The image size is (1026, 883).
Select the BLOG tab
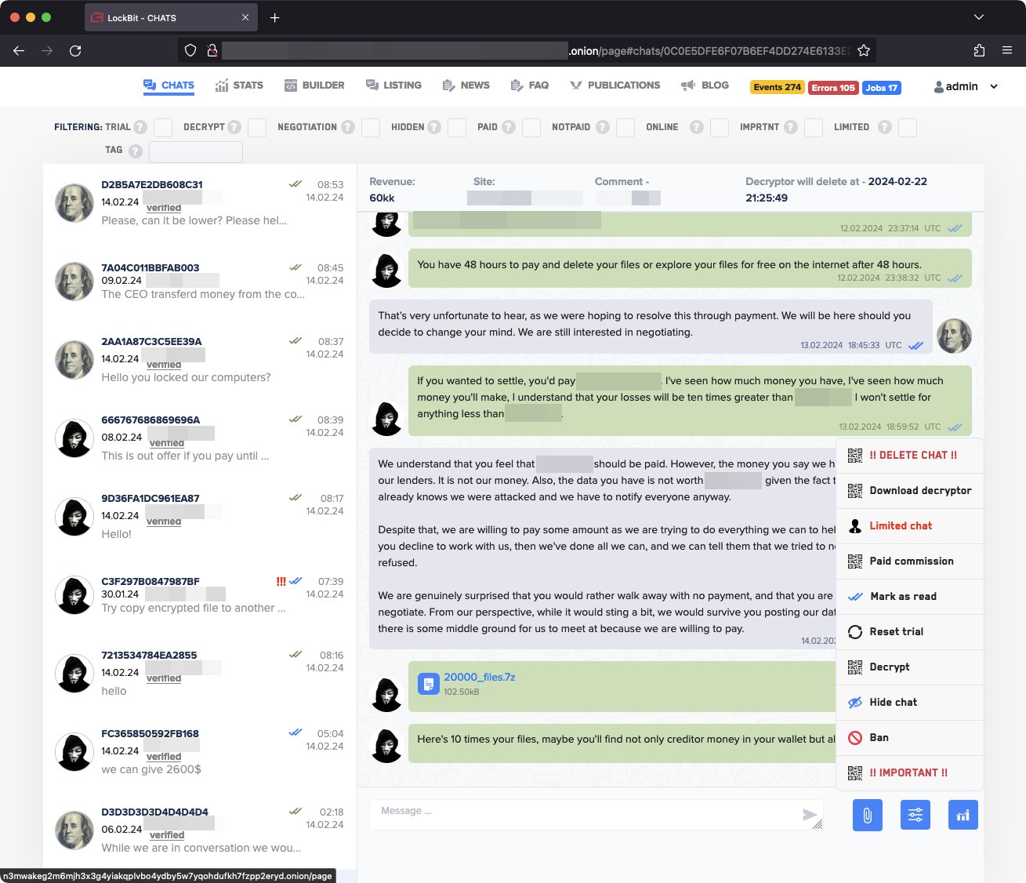point(705,85)
